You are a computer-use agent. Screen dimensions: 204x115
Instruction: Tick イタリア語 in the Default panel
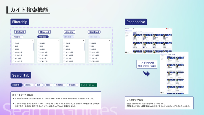click(x=13, y=61)
